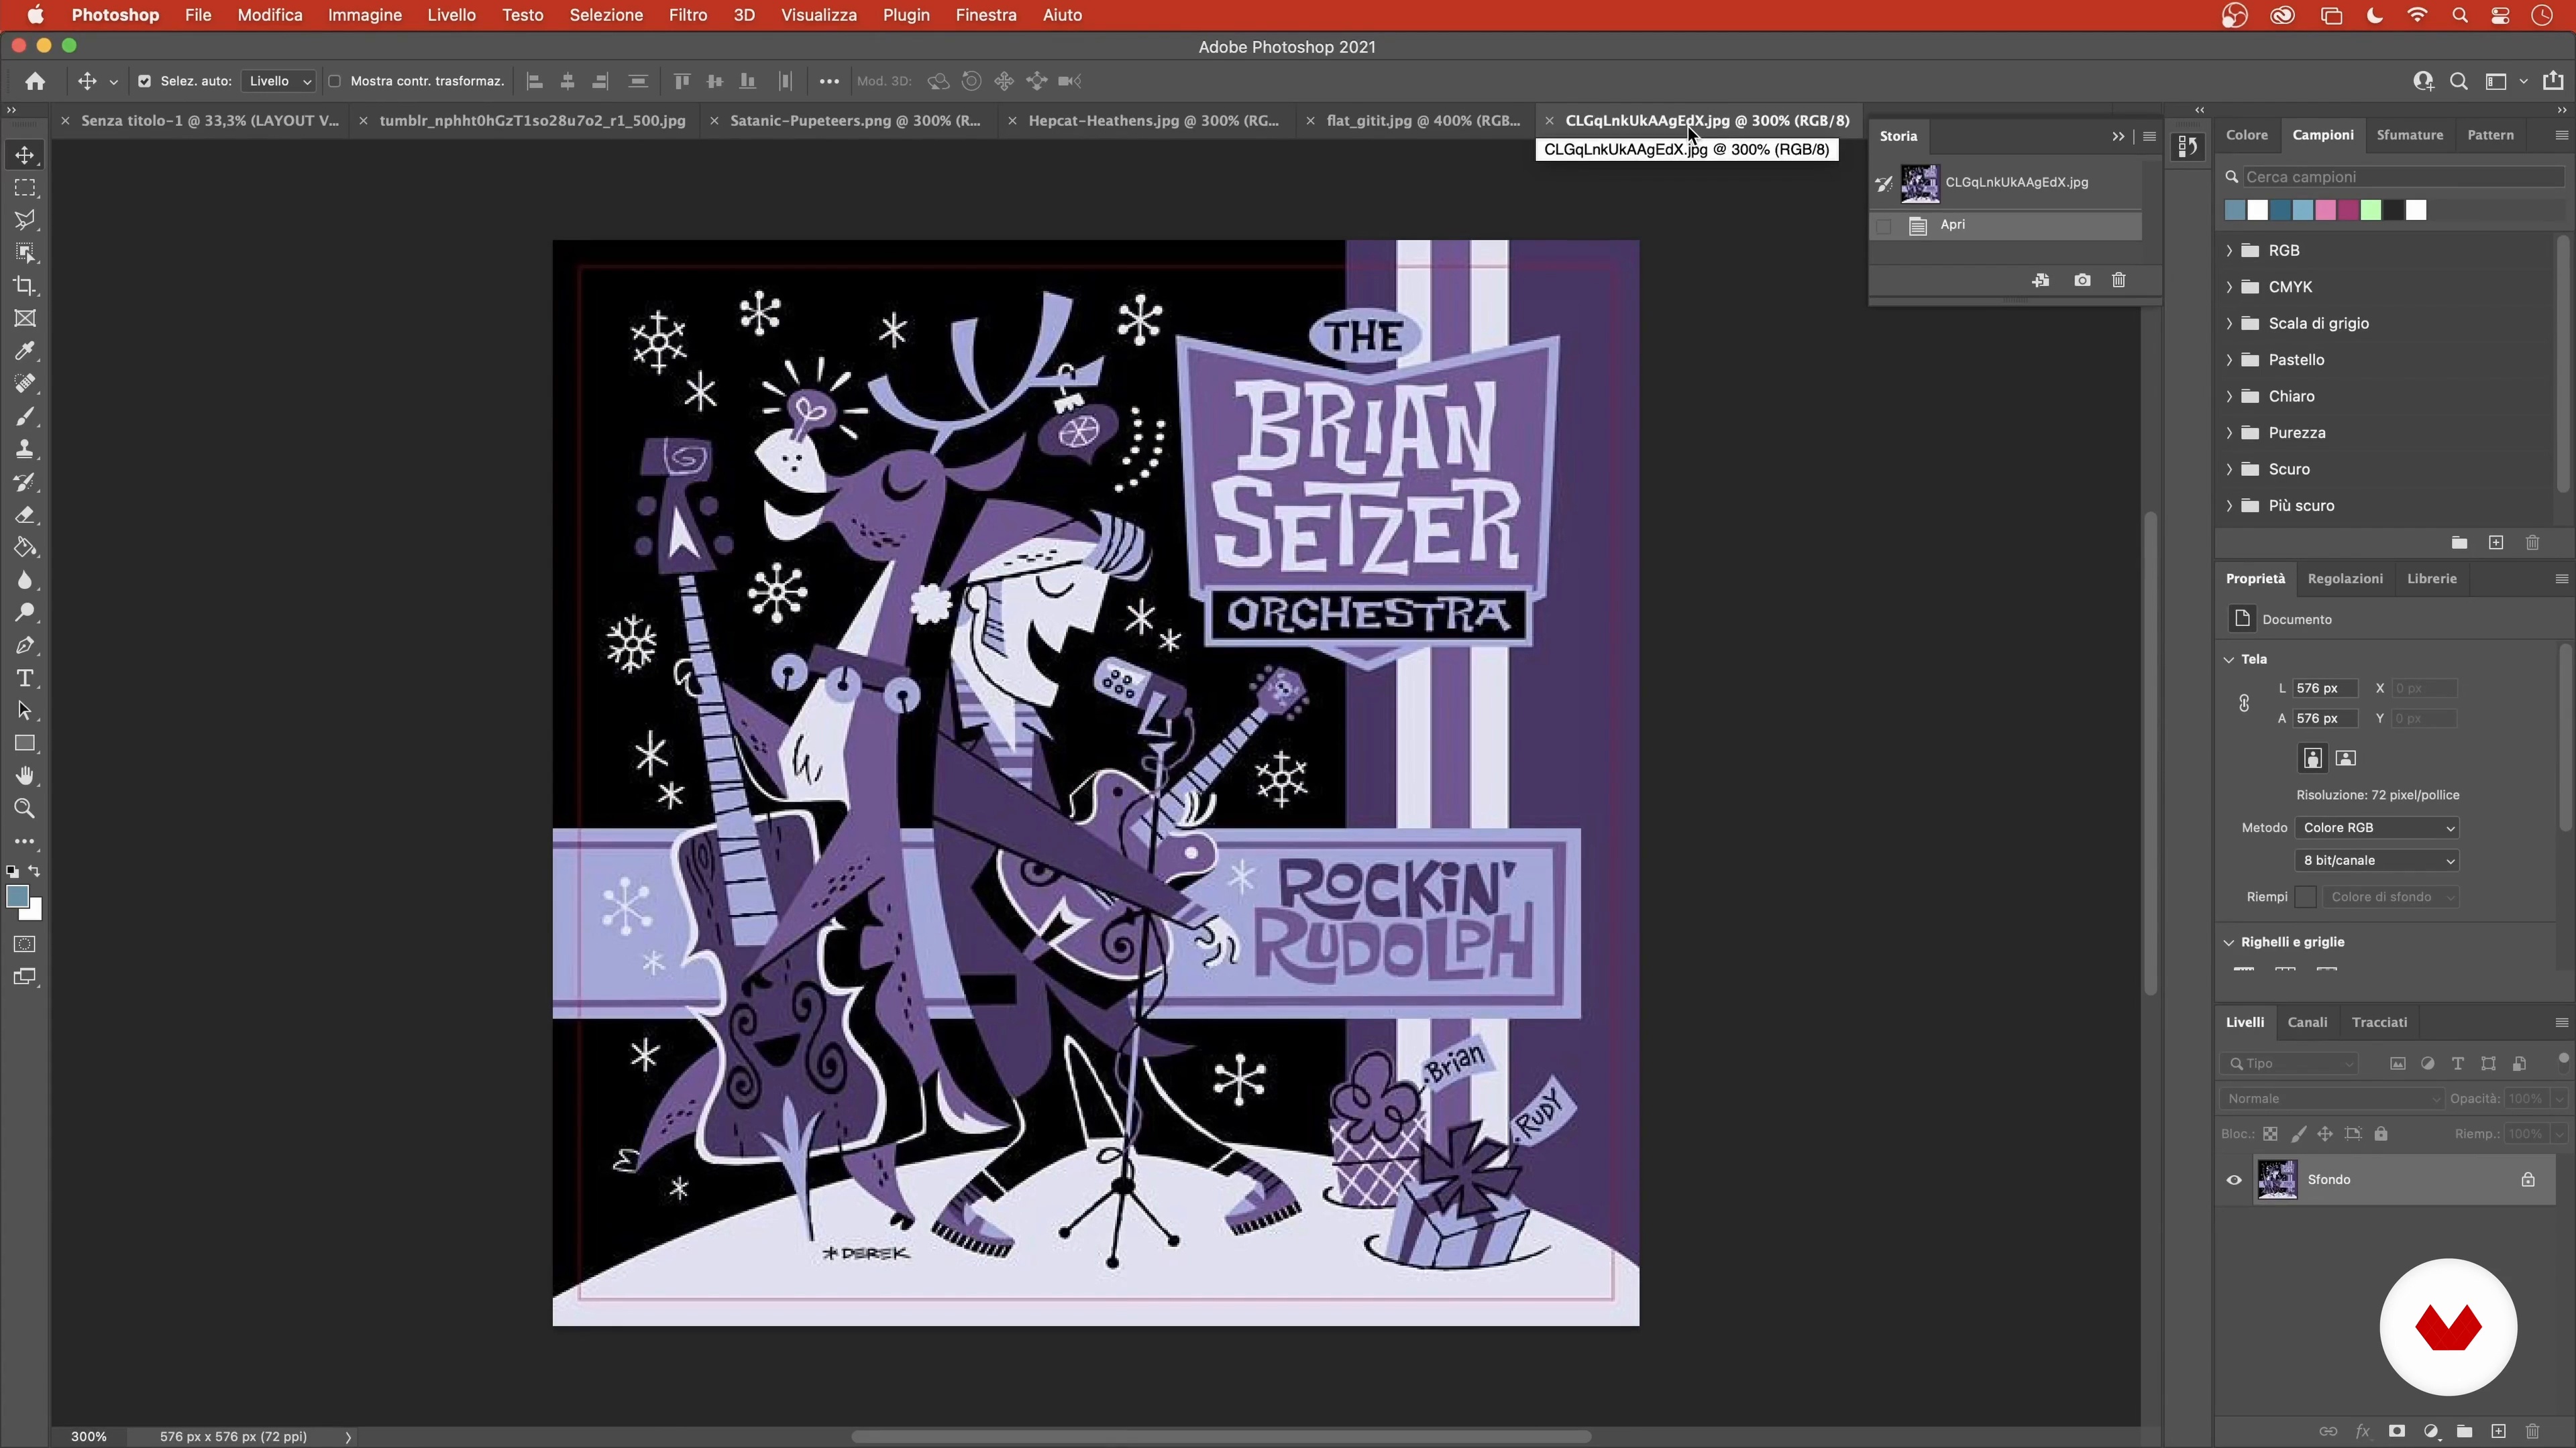This screenshot has height=1448, width=2576.
Task: Pick the pink recent swatch
Action: [x=2326, y=210]
